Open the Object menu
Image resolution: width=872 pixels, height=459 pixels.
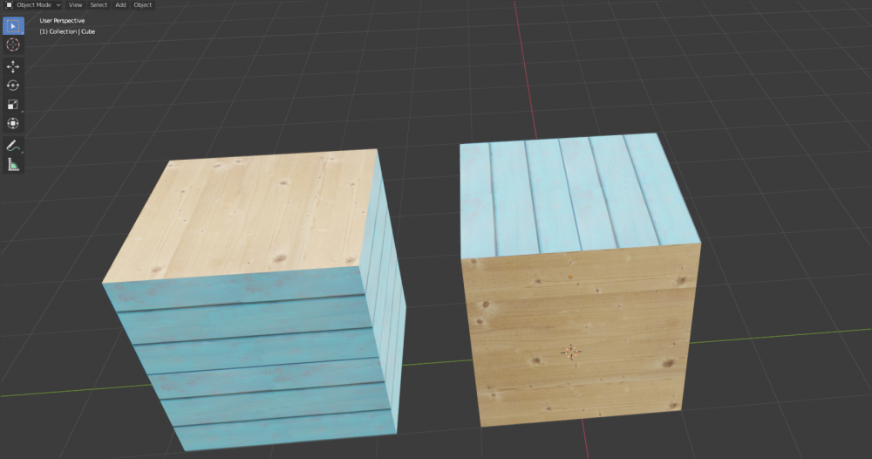(142, 5)
